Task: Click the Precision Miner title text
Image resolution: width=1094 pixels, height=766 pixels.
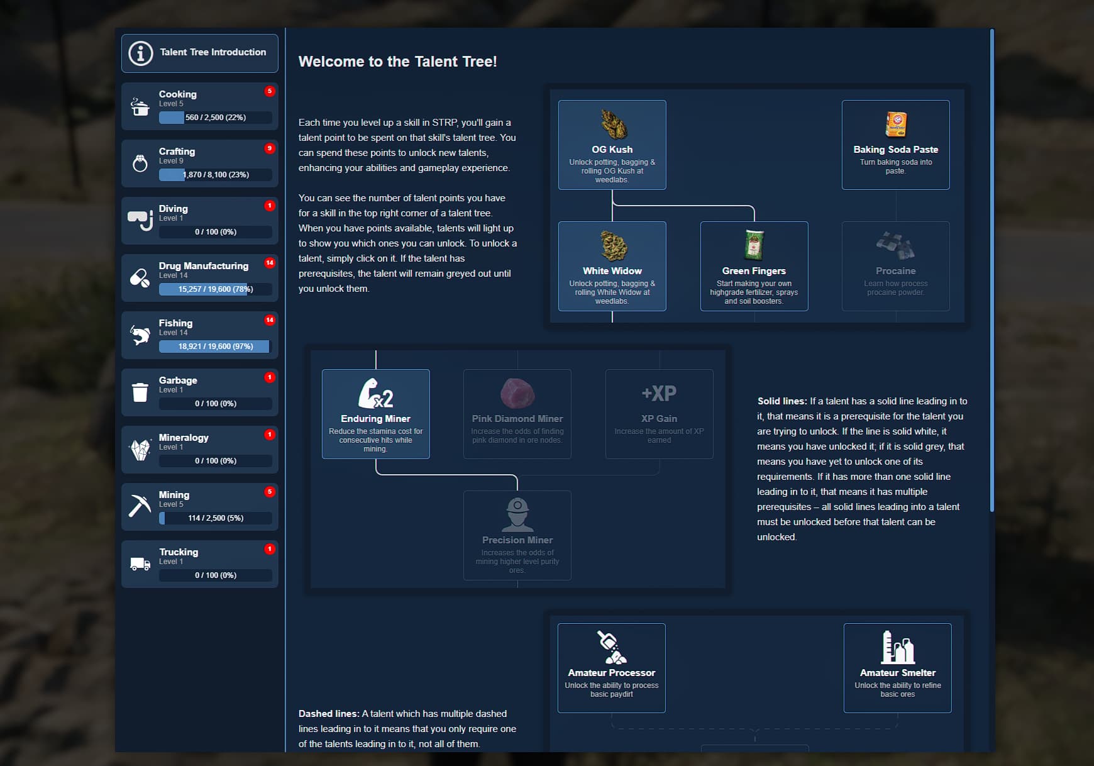Action: coord(517,540)
